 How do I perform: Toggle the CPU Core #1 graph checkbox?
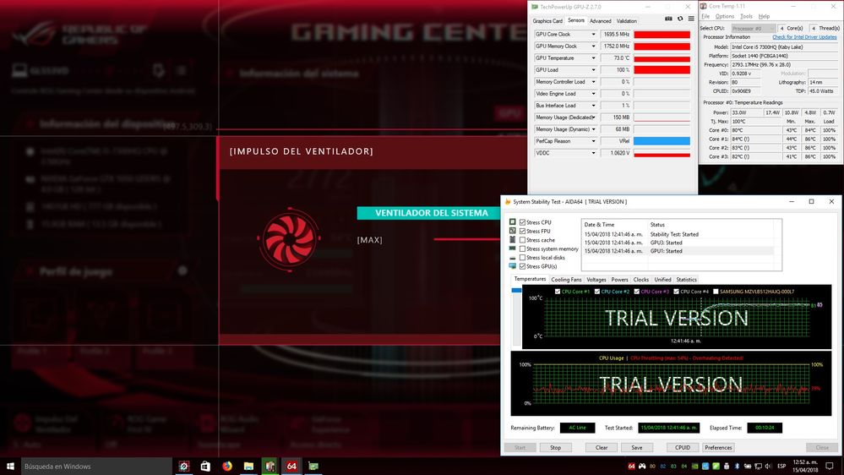pos(558,292)
